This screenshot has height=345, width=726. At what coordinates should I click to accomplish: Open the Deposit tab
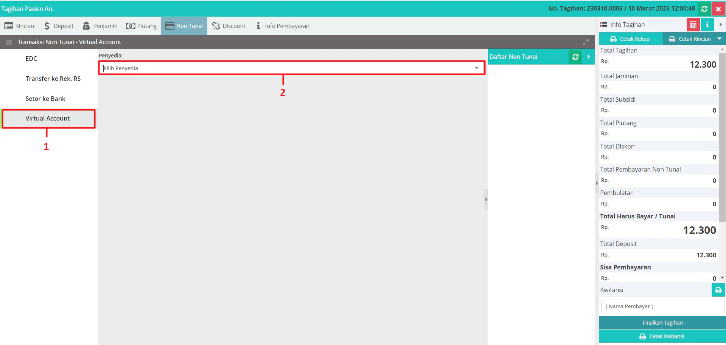[x=59, y=26]
